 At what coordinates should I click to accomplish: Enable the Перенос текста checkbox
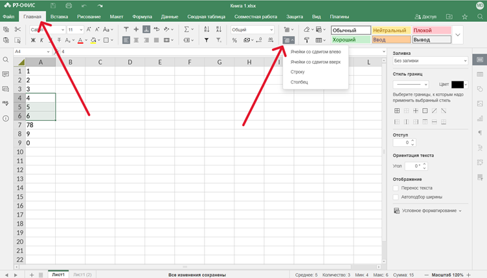coord(396,187)
